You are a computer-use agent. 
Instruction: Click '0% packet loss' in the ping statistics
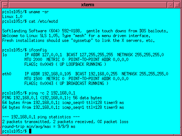point(113,122)
